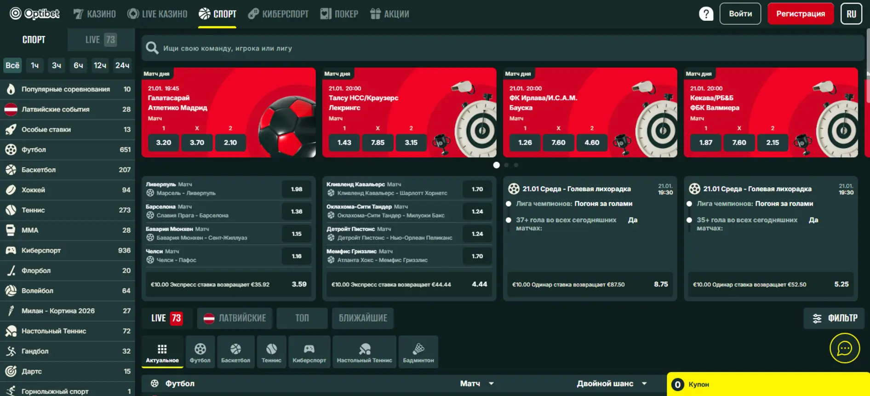Open the Покер menu item

(339, 14)
